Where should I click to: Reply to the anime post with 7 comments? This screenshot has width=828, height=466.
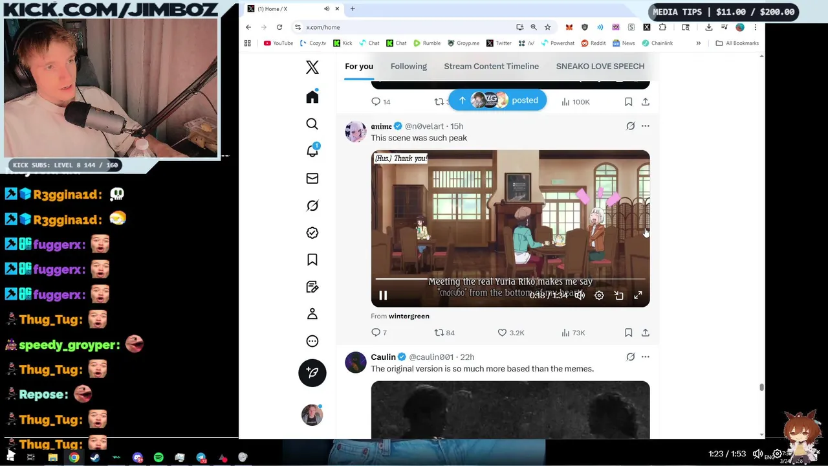[379, 333]
